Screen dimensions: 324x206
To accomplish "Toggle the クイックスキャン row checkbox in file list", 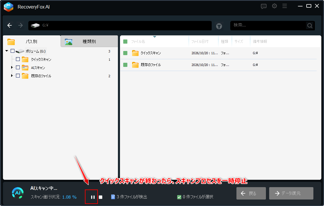I will coord(125,53).
